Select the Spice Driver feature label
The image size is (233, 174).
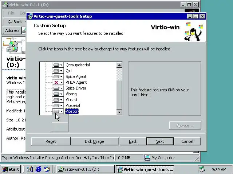tap(76, 88)
